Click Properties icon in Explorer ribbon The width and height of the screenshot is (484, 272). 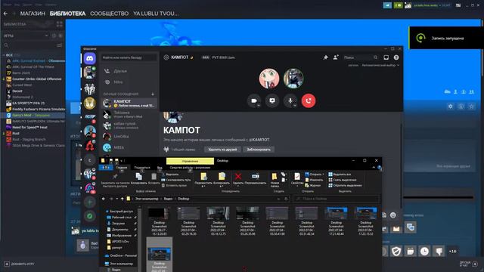coord(297,176)
